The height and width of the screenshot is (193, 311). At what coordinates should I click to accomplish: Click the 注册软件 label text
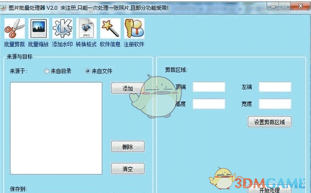[x=134, y=44]
